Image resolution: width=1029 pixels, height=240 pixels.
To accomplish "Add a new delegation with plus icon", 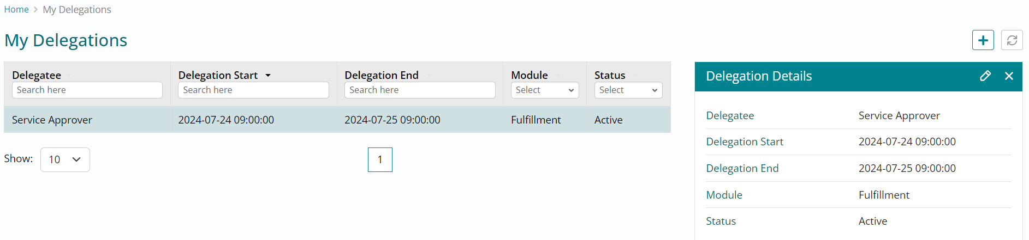I will (983, 40).
